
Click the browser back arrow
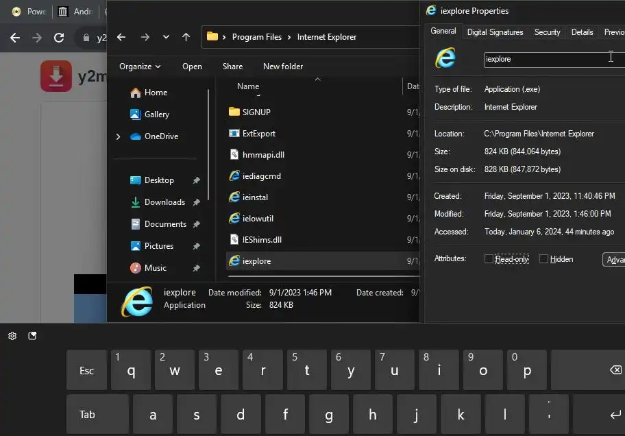point(15,38)
